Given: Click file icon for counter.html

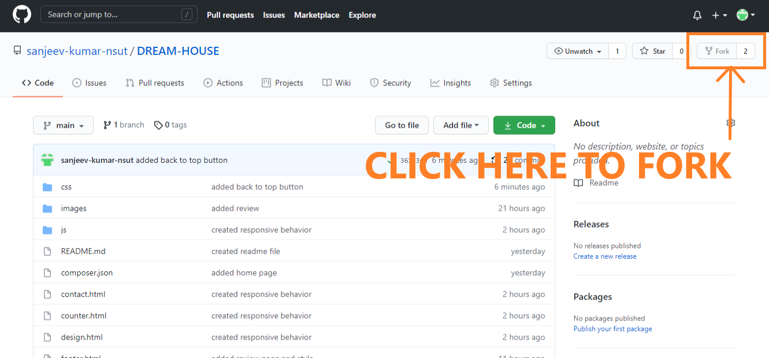Looking at the screenshot, I should [x=47, y=315].
